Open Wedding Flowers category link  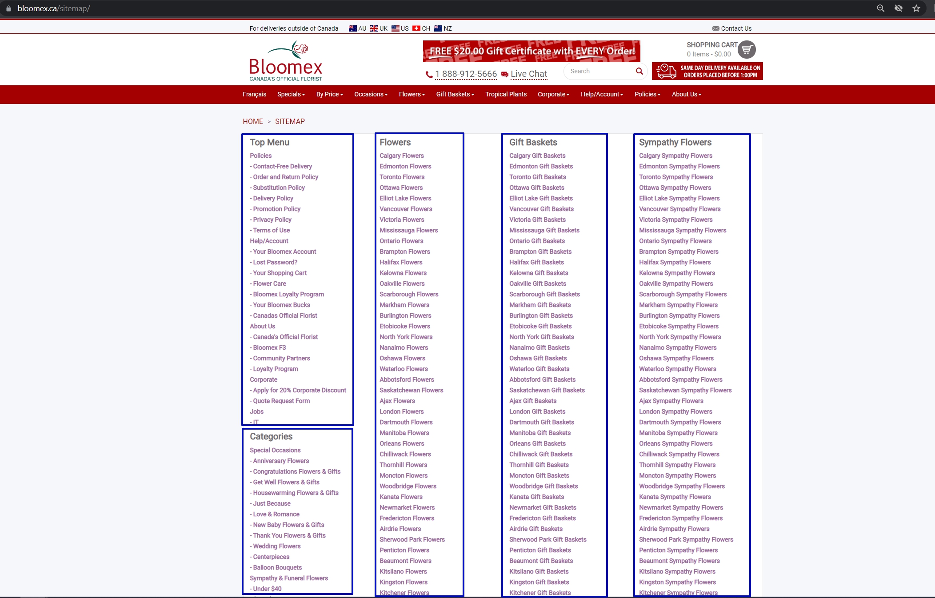(x=277, y=546)
